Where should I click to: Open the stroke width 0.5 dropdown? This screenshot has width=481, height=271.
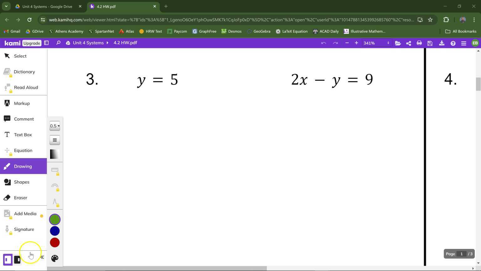point(54,126)
